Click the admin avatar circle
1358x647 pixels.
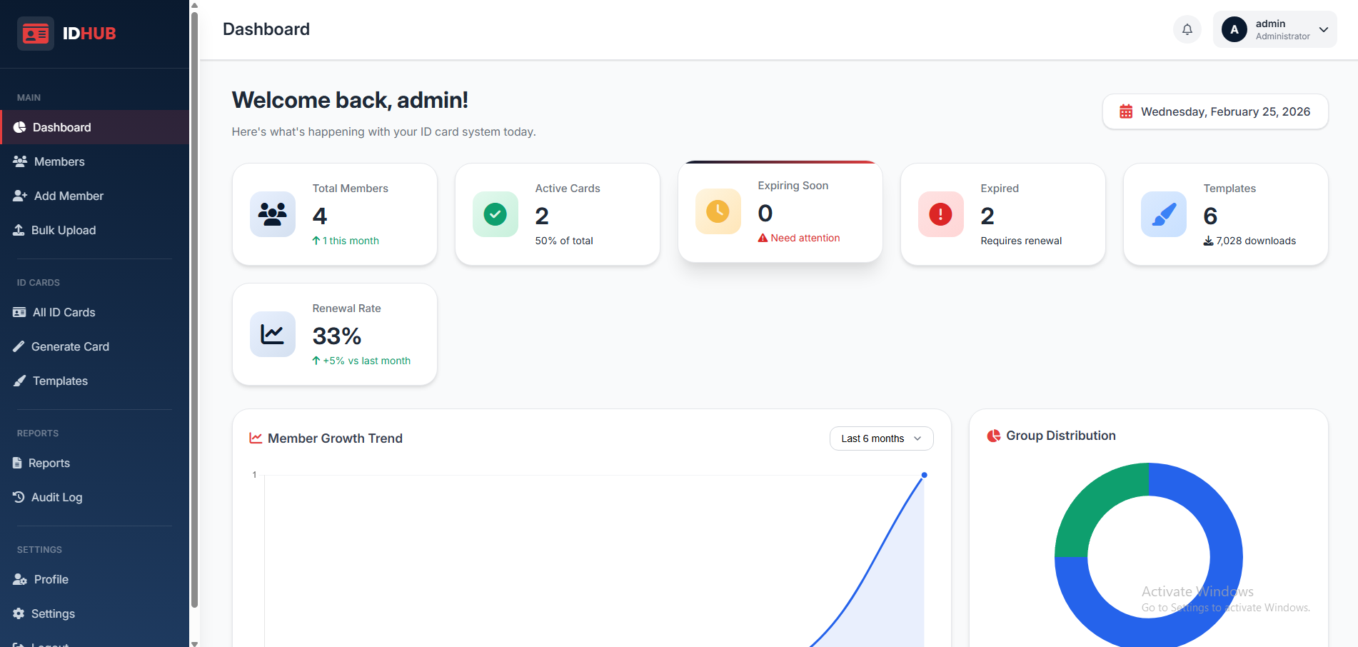tap(1234, 29)
